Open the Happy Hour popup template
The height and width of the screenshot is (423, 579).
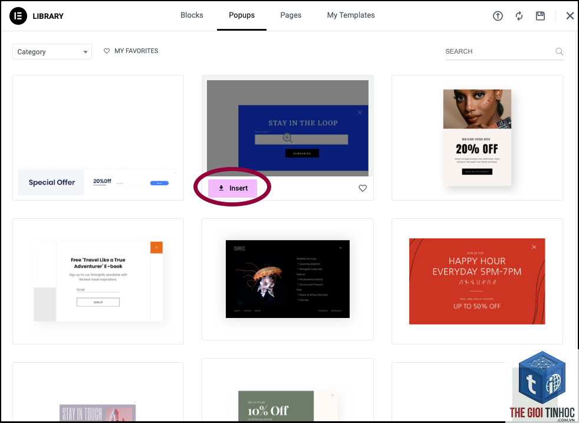(x=477, y=281)
